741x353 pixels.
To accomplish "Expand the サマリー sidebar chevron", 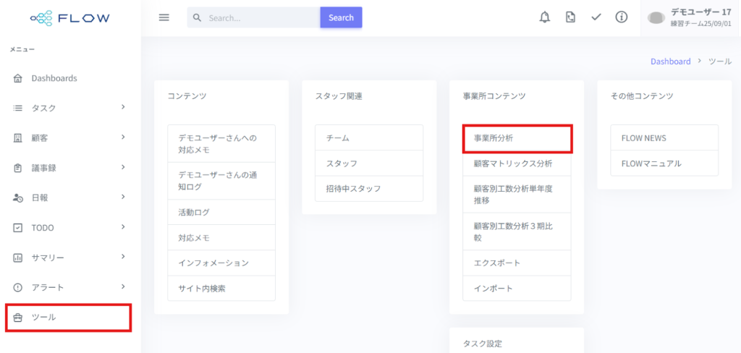I will [x=123, y=256].
